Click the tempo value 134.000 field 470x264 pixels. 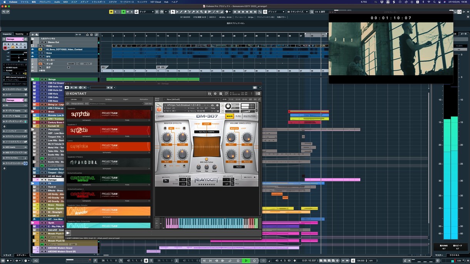pos(71,63)
